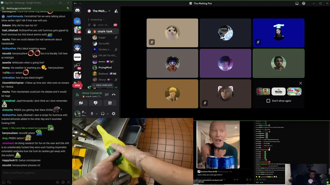Jump to NEW UNREADS in channel list
330x185 pixels.
click(x=102, y=85)
